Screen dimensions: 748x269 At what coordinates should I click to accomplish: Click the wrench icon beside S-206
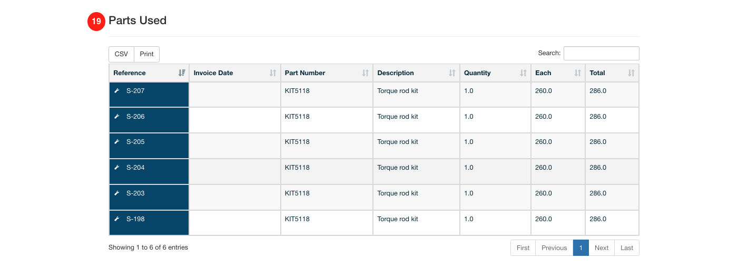(x=117, y=117)
